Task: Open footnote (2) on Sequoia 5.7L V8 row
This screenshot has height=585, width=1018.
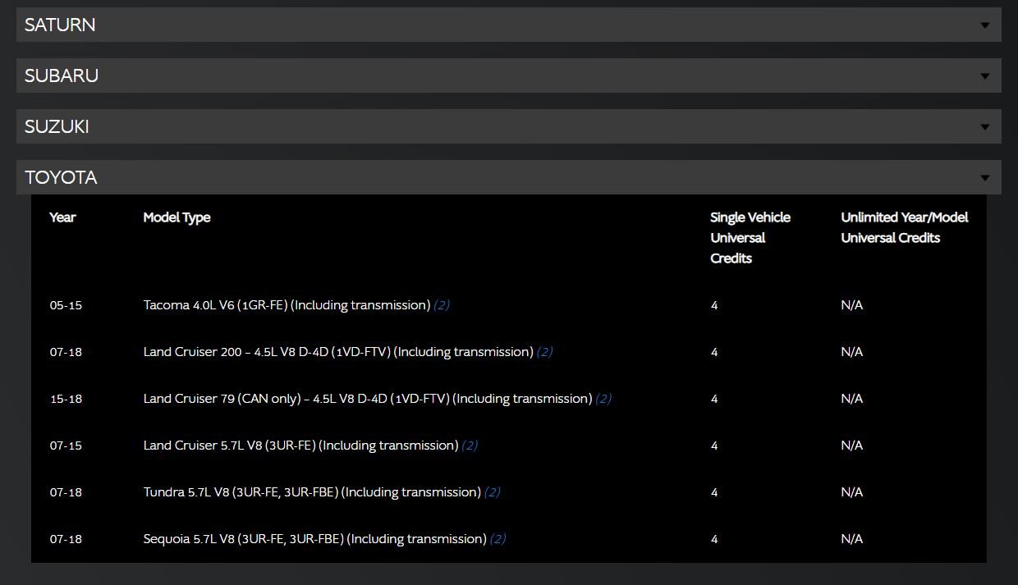Action: coord(498,539)
